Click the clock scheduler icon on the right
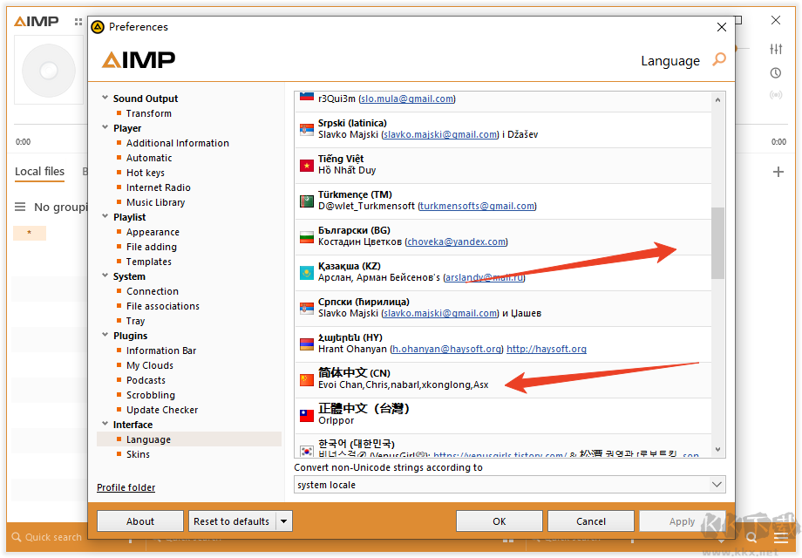The image size is (802, 558). 776,72
